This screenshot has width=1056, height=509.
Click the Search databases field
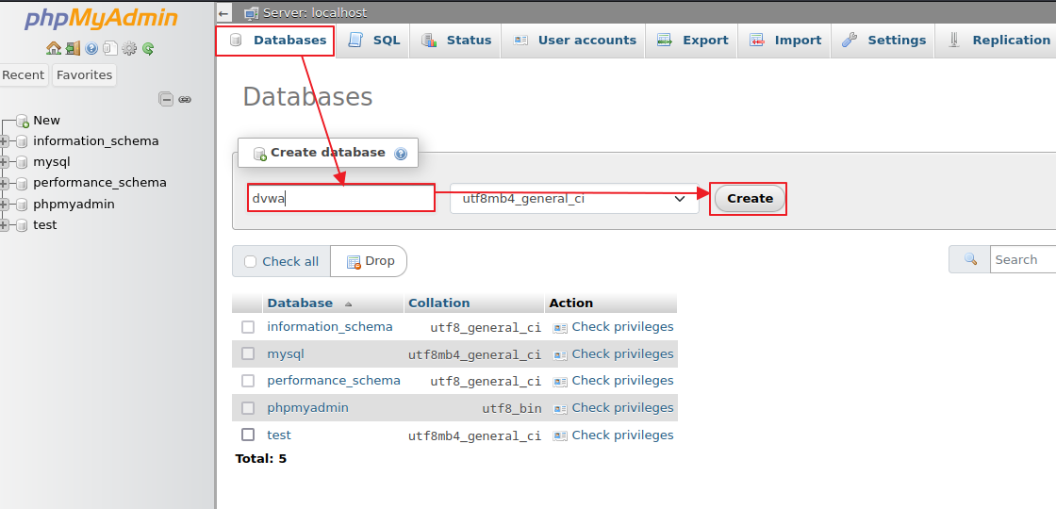point(1022,259)
